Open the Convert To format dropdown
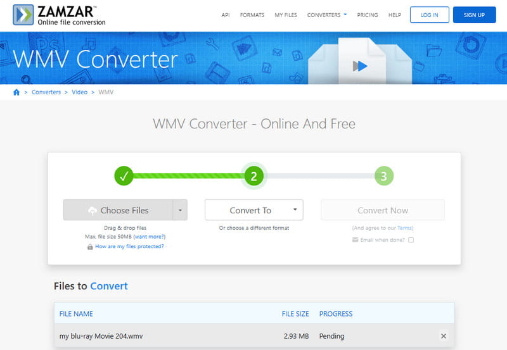 pyautogui.click(x=253, y=210)
